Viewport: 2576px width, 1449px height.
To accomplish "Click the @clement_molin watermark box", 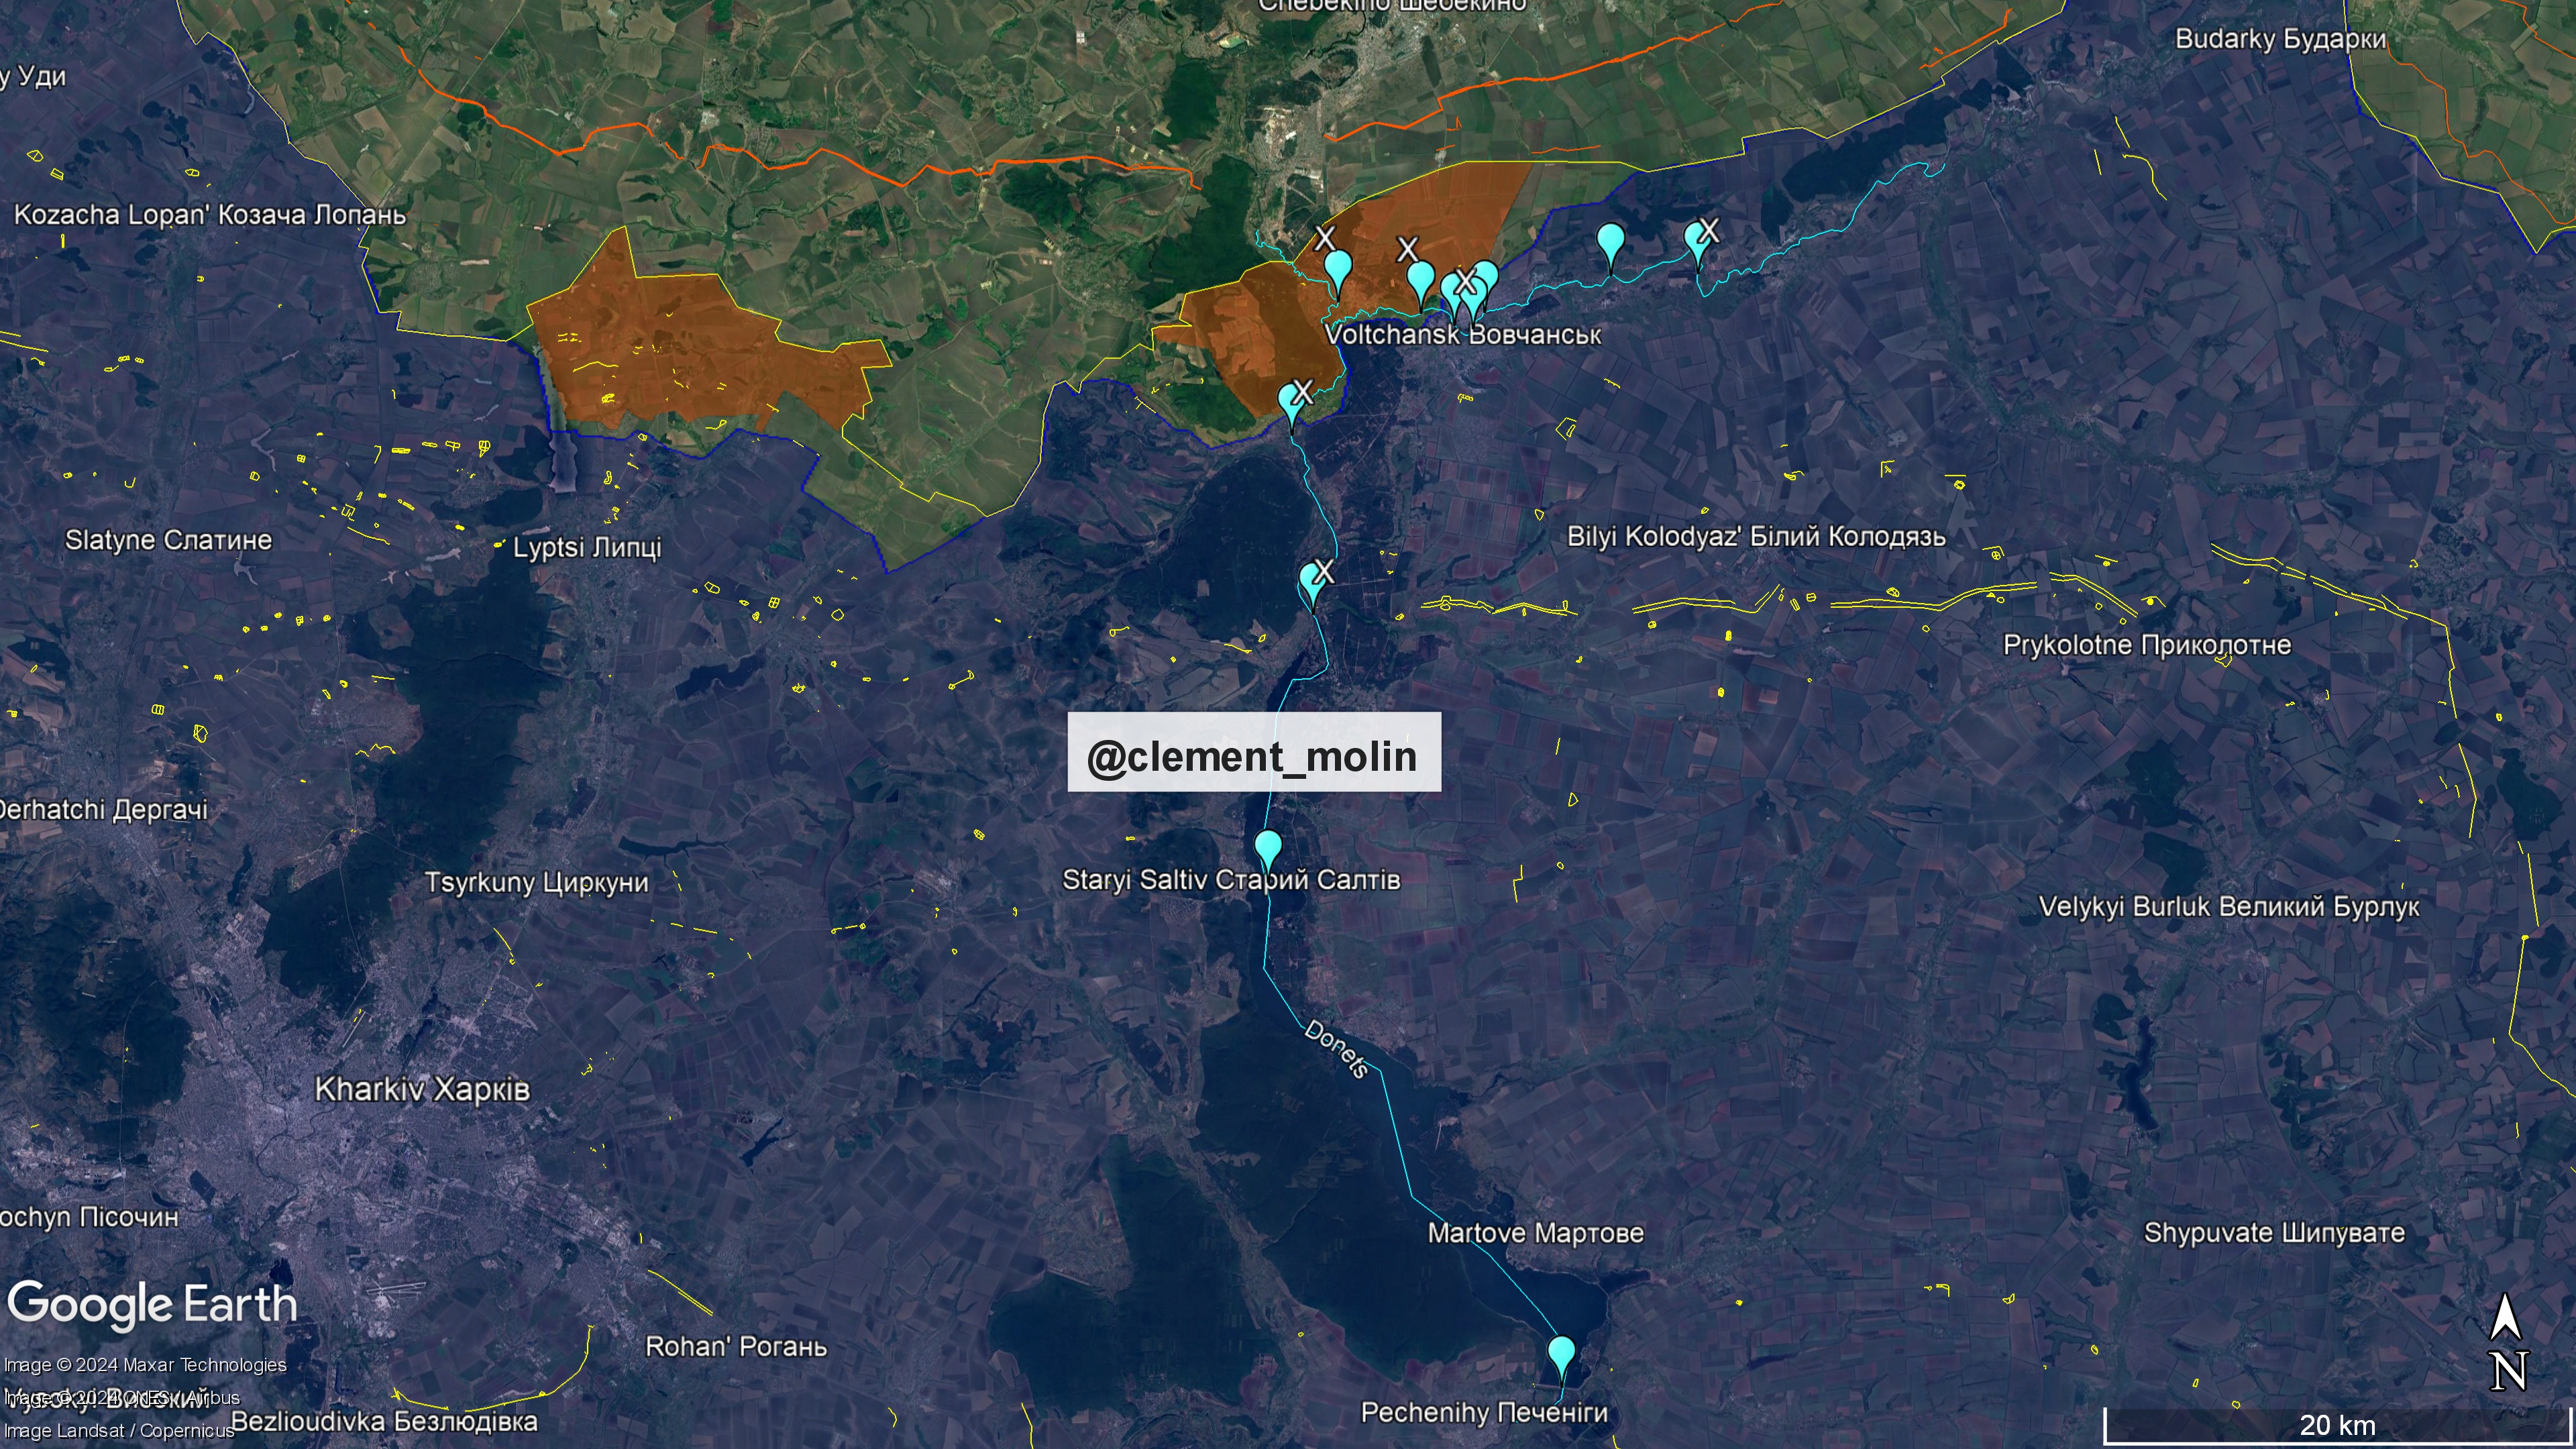I will 1254,752.
